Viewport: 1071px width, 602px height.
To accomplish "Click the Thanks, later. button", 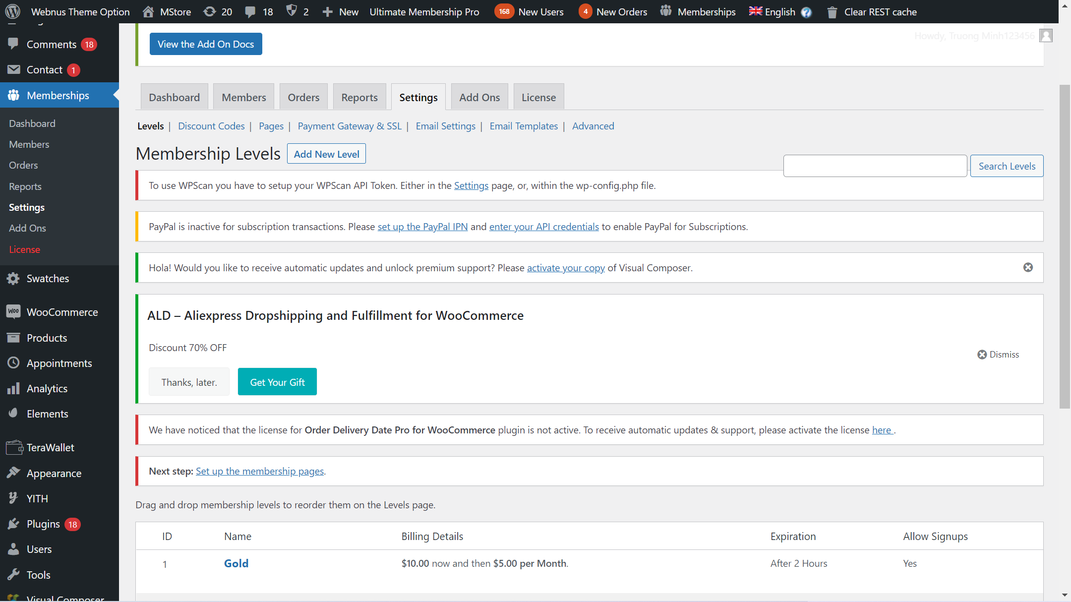I will (x=189, y=382).
